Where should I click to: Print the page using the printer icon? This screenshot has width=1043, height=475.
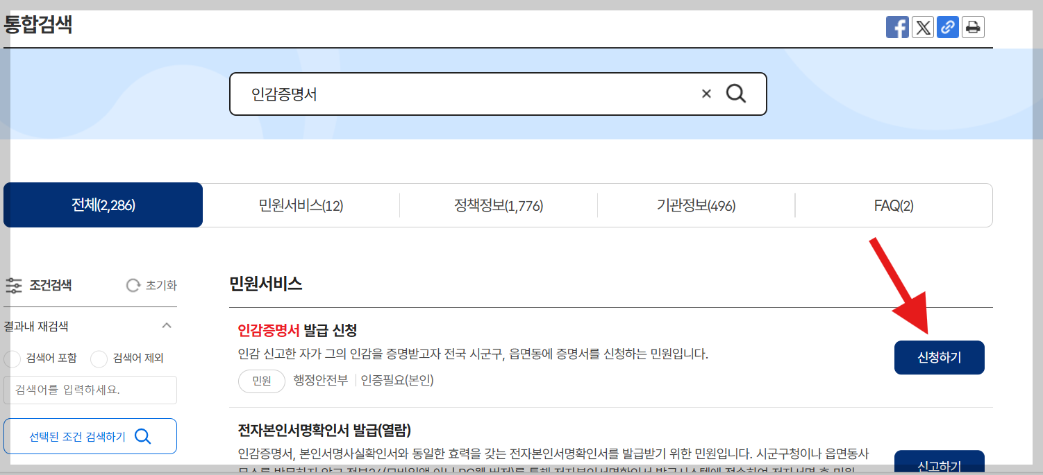[x=973, y=27]
